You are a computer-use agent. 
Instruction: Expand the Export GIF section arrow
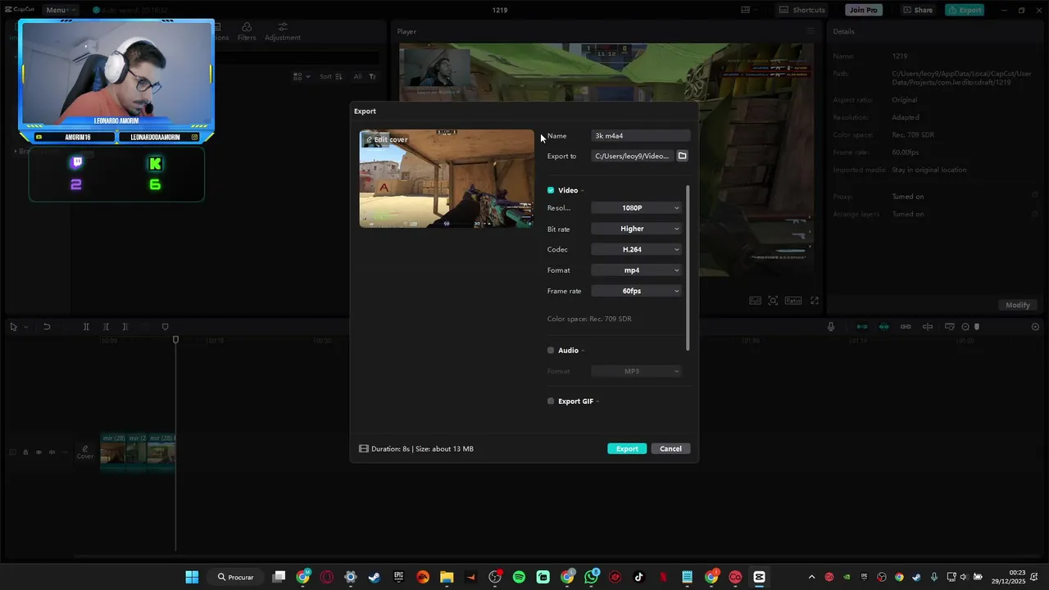(x=597, y=402)
